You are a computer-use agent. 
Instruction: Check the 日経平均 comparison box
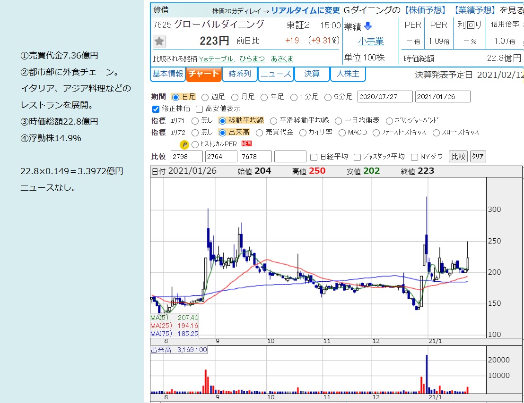pyautogui.click(x=314, y=157)
